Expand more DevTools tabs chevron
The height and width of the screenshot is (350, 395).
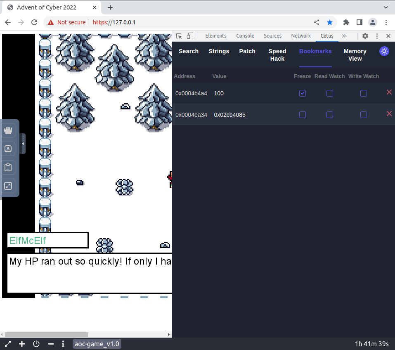(x=344, y=36)
